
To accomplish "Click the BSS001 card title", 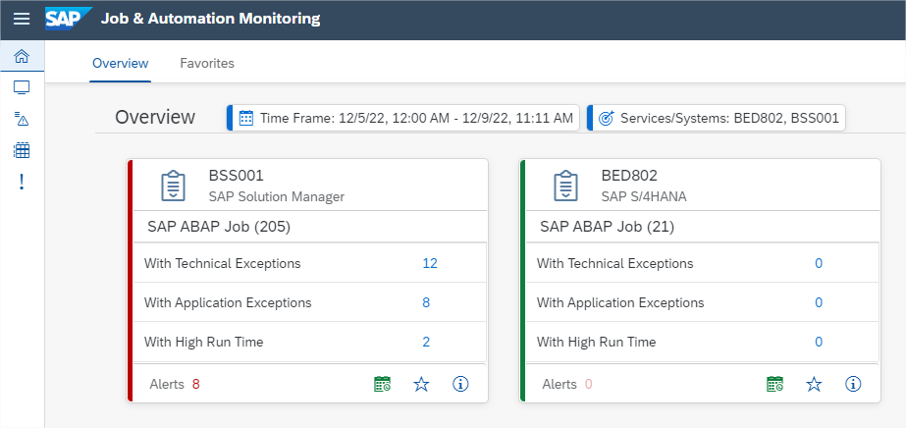I will [x=237, y=176].
